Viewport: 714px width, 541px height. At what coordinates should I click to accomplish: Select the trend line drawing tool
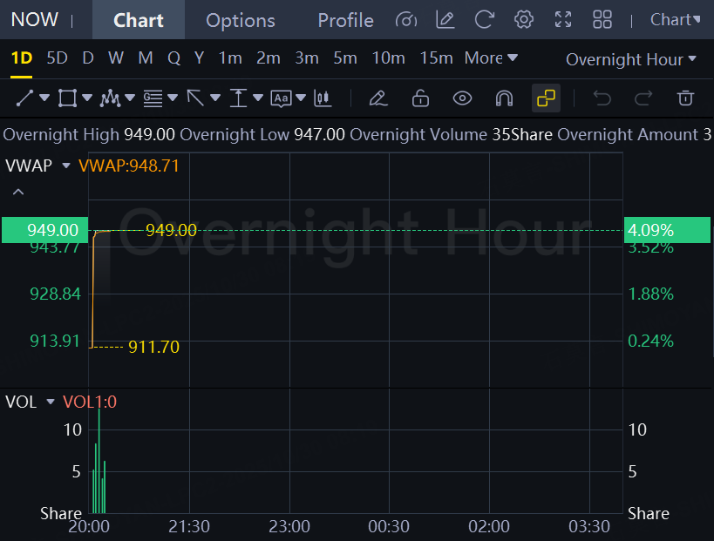click(x=24, y=98)
